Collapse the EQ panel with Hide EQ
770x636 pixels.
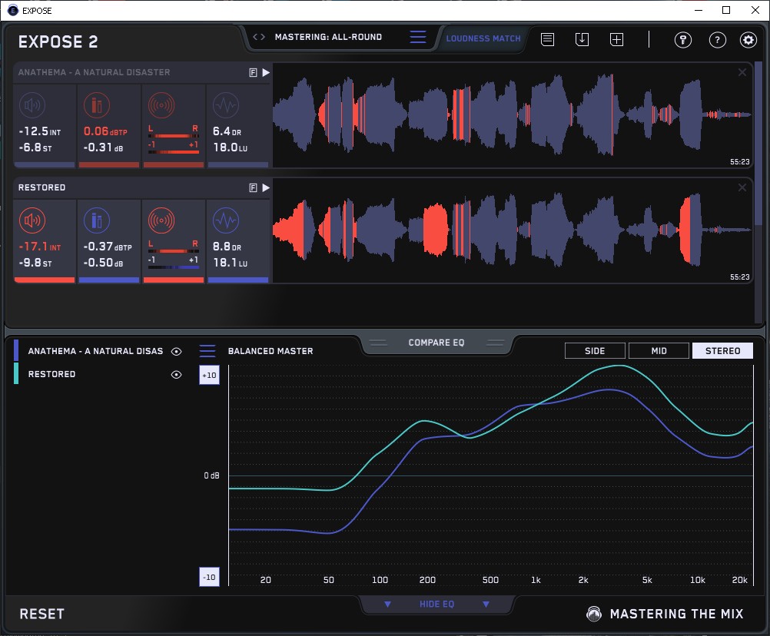pos(436,605)
